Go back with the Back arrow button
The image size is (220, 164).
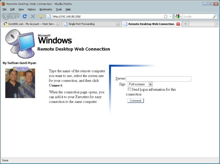(6, 16)
